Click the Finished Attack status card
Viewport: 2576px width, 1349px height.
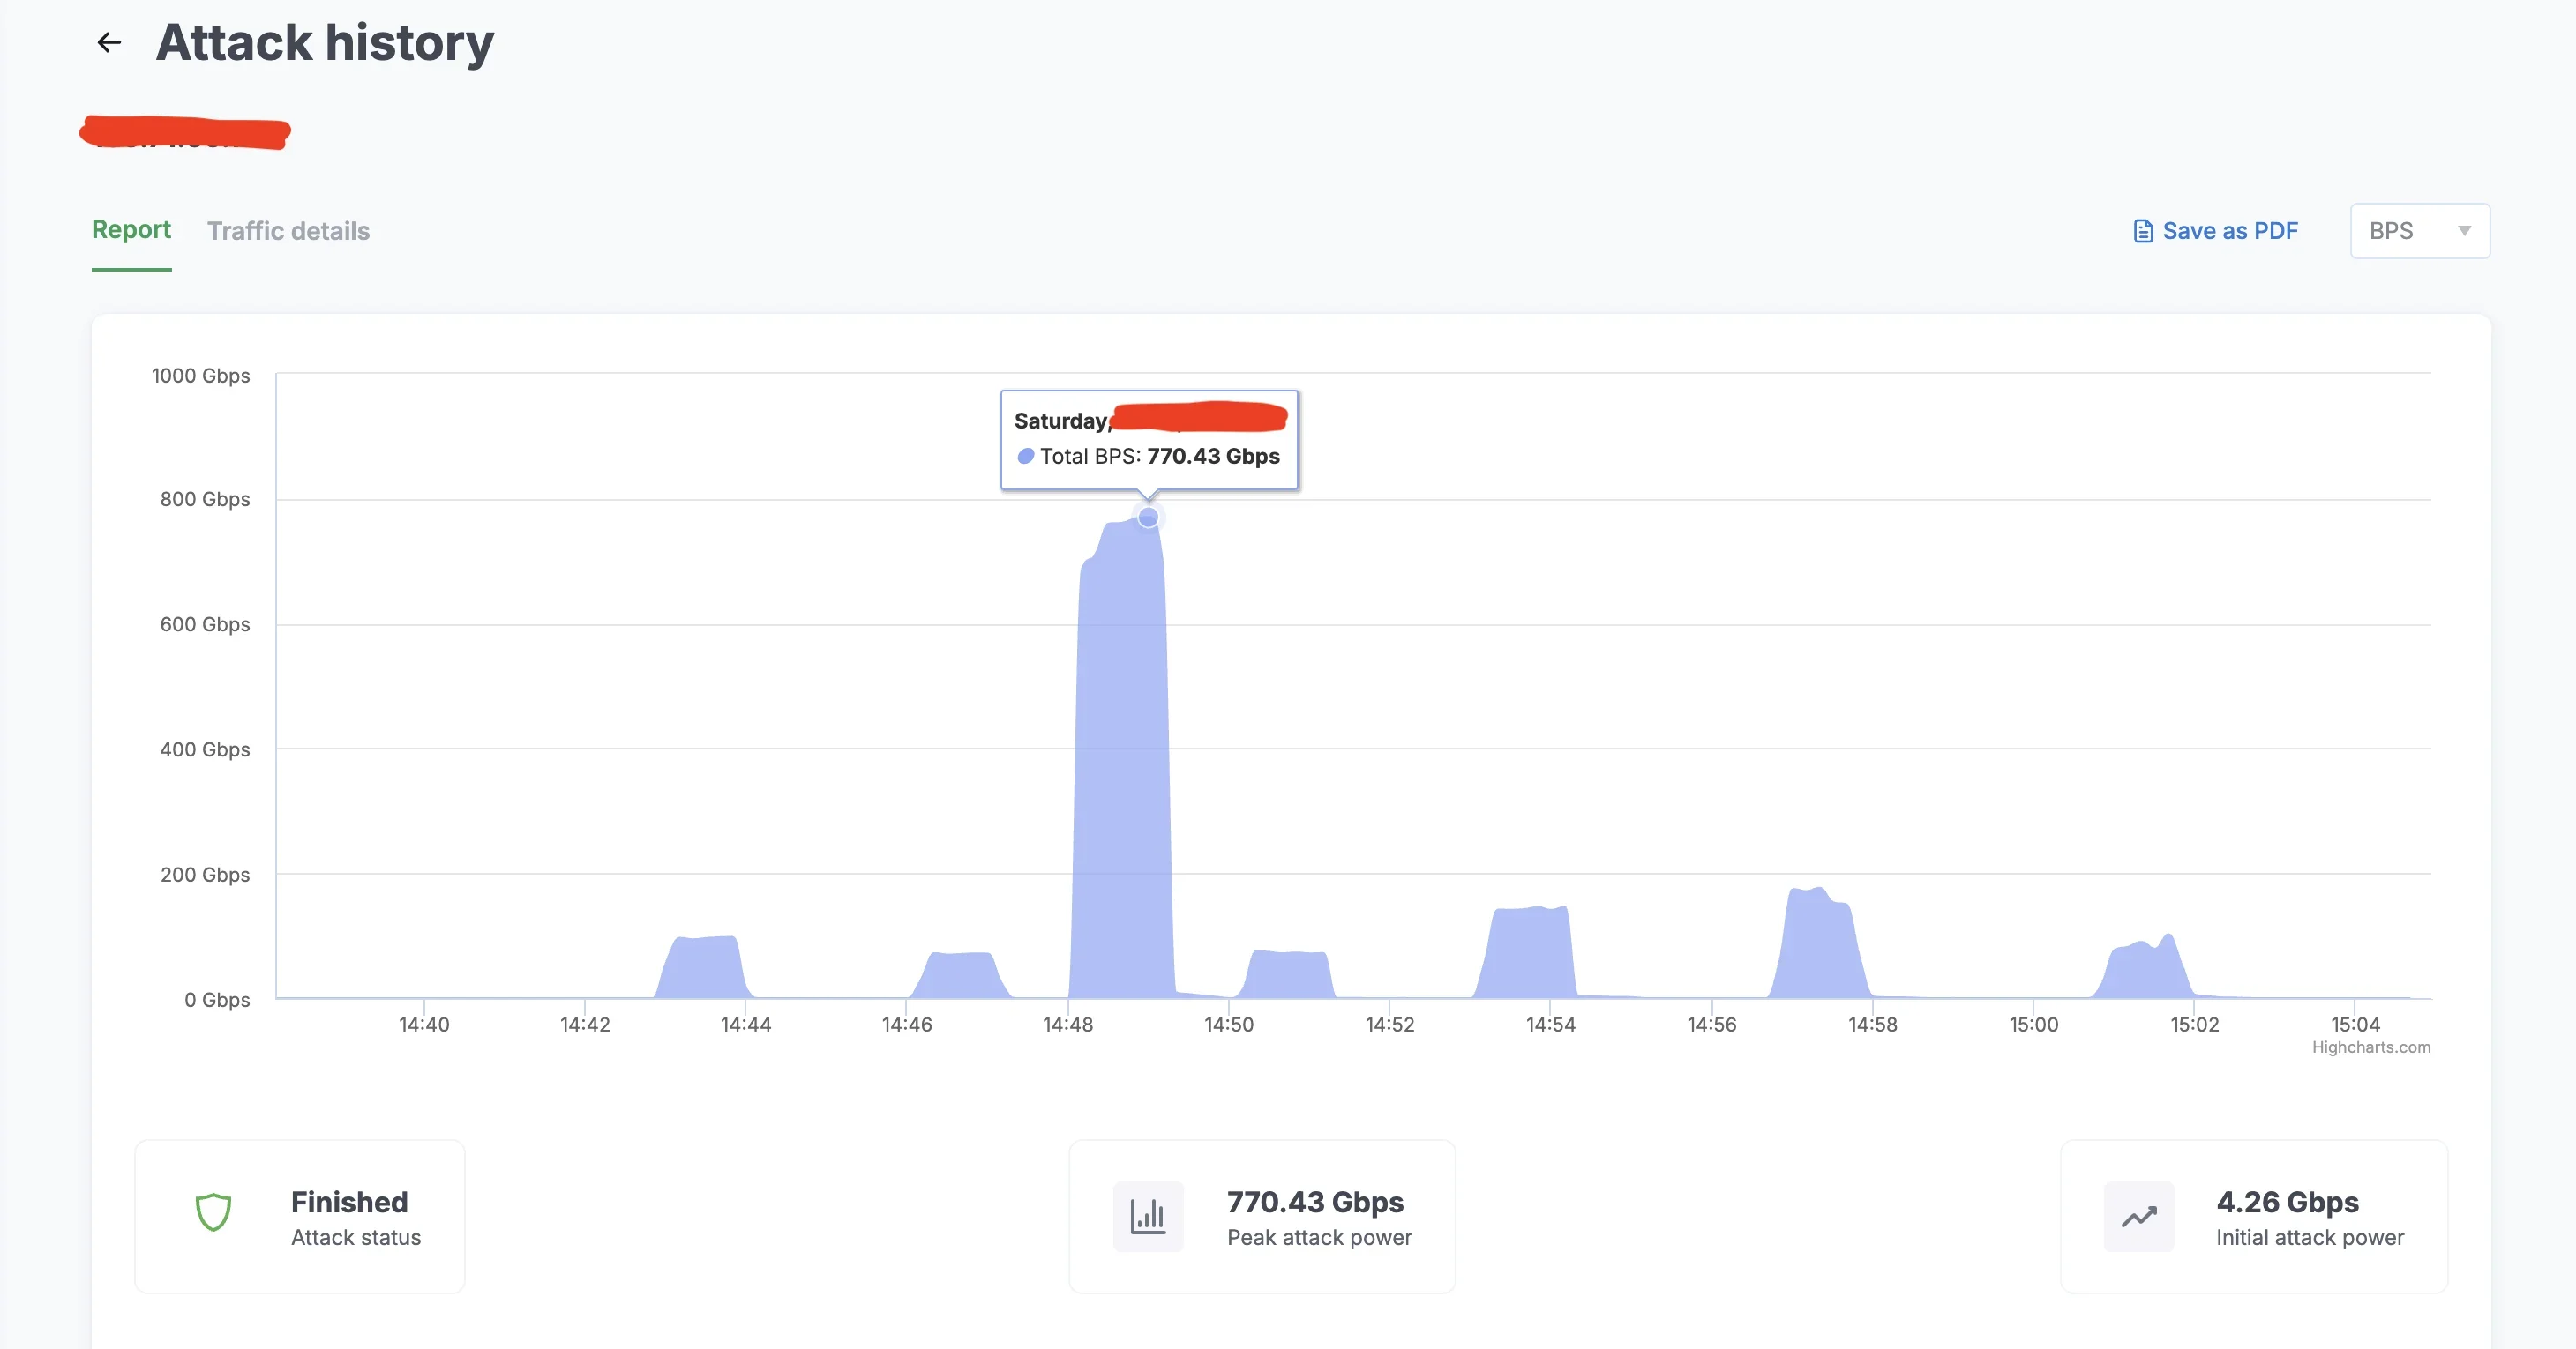pyautogui.click(x=300, y=1216)
